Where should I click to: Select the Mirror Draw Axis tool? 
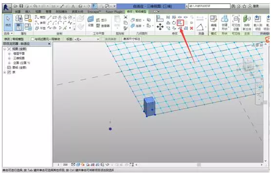[x=174, y=17]
